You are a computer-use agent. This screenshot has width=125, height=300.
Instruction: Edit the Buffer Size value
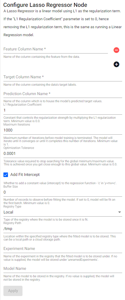(x=63, y=192)
